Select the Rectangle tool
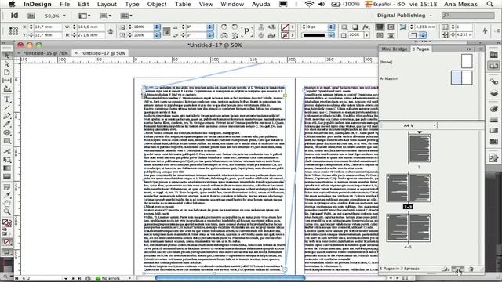The height and width of the screenshot is (282, 502). [7, 141]
